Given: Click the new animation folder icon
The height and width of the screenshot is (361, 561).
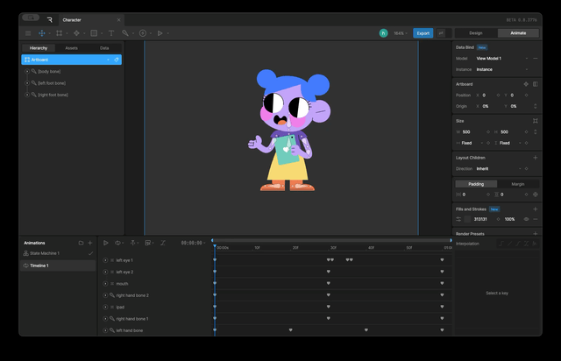Looking at the screenshot, I should (81, 243).
